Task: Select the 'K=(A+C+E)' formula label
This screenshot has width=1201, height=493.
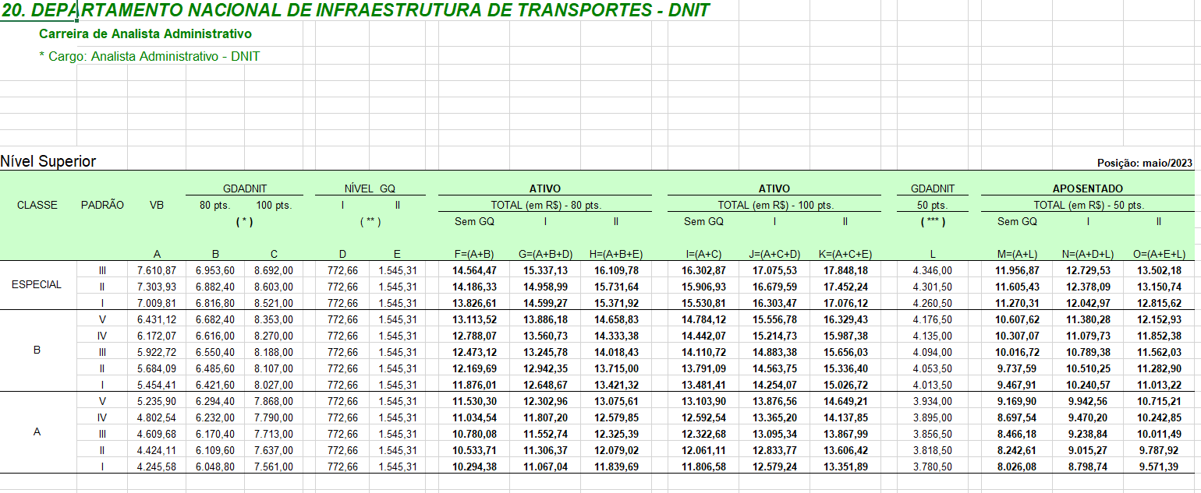Action: [x=845, y=254]
